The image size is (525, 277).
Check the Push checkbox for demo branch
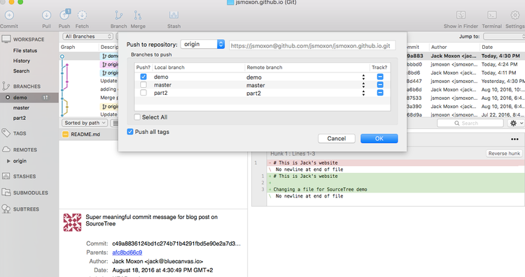pyautogui.click(x=143, y=77)
